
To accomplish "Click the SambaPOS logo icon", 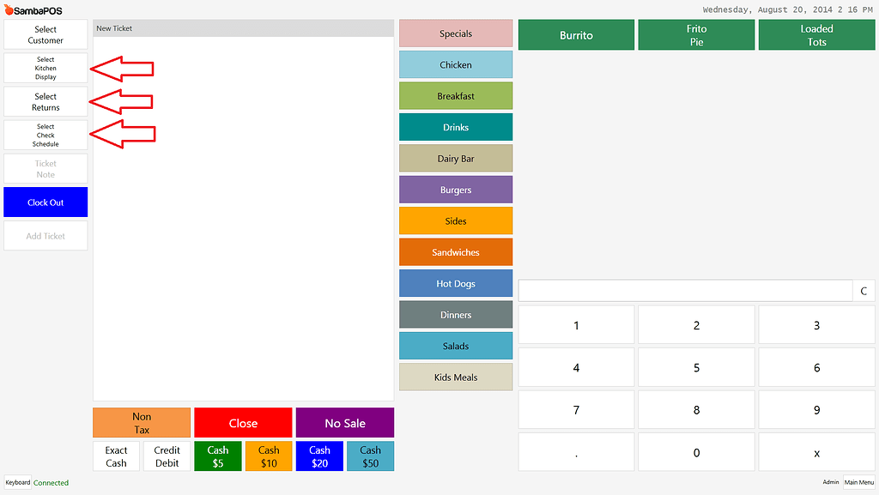I will tap(9, 9).
